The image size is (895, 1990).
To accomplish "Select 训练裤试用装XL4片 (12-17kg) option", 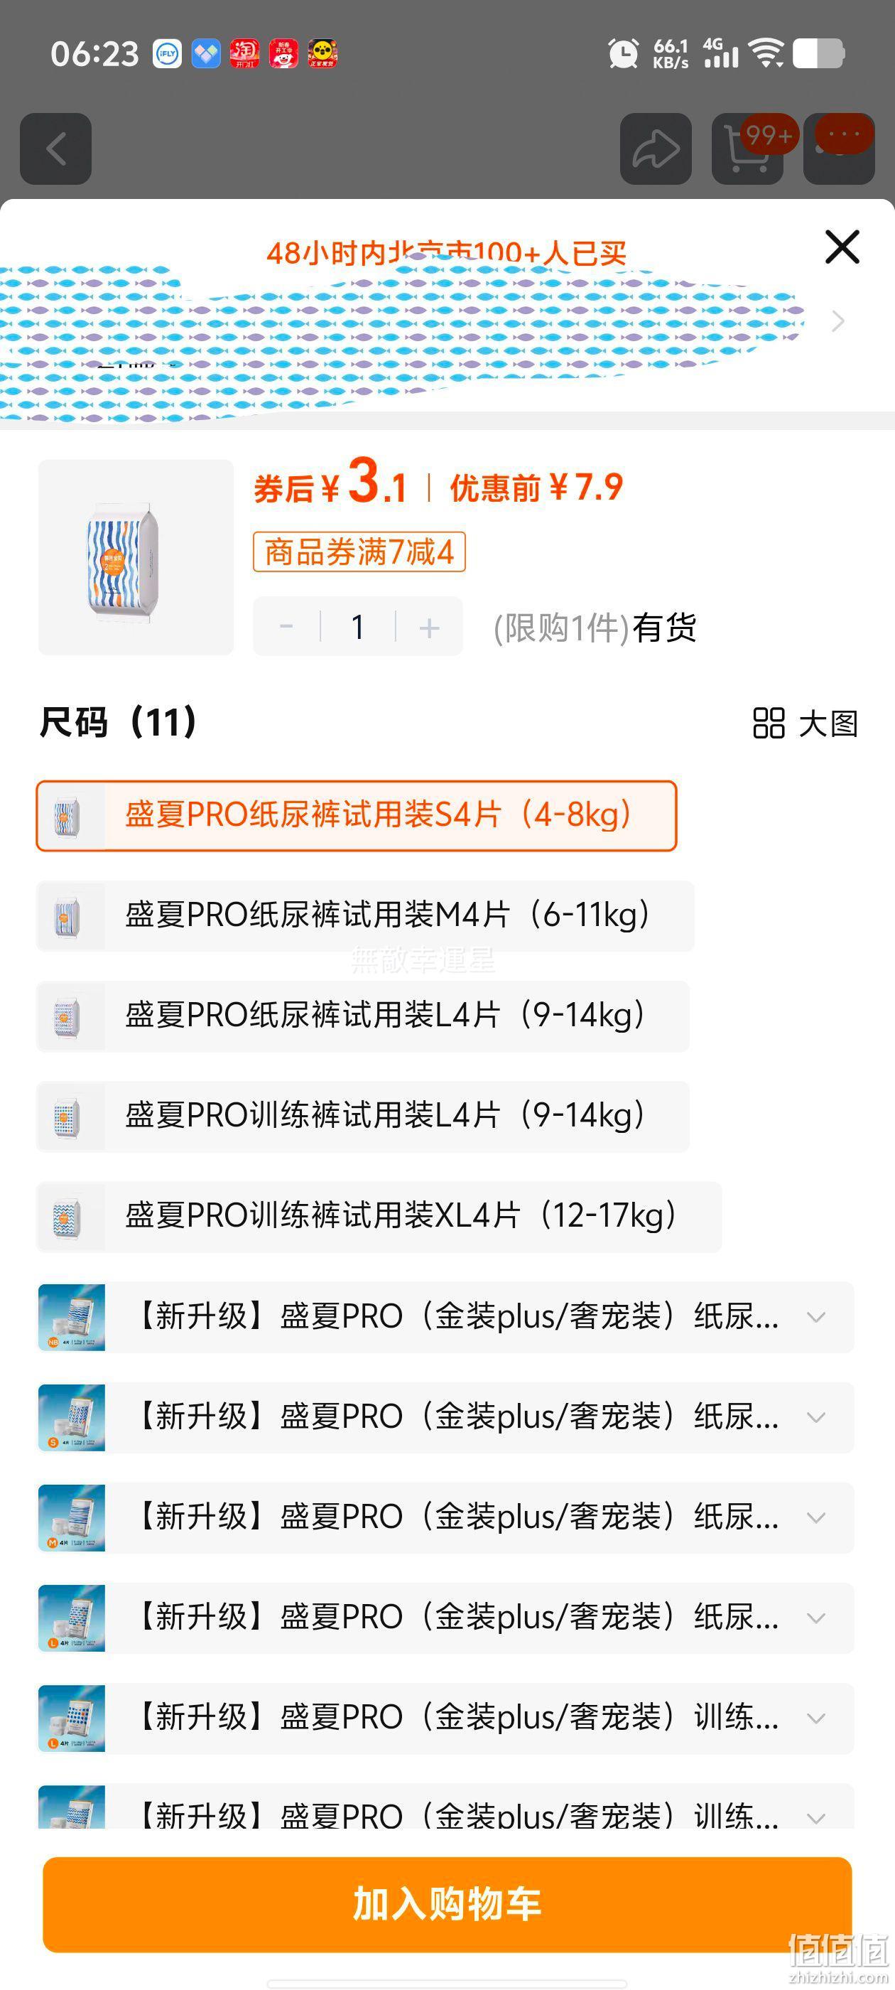I will click(x=379, y=1217).
